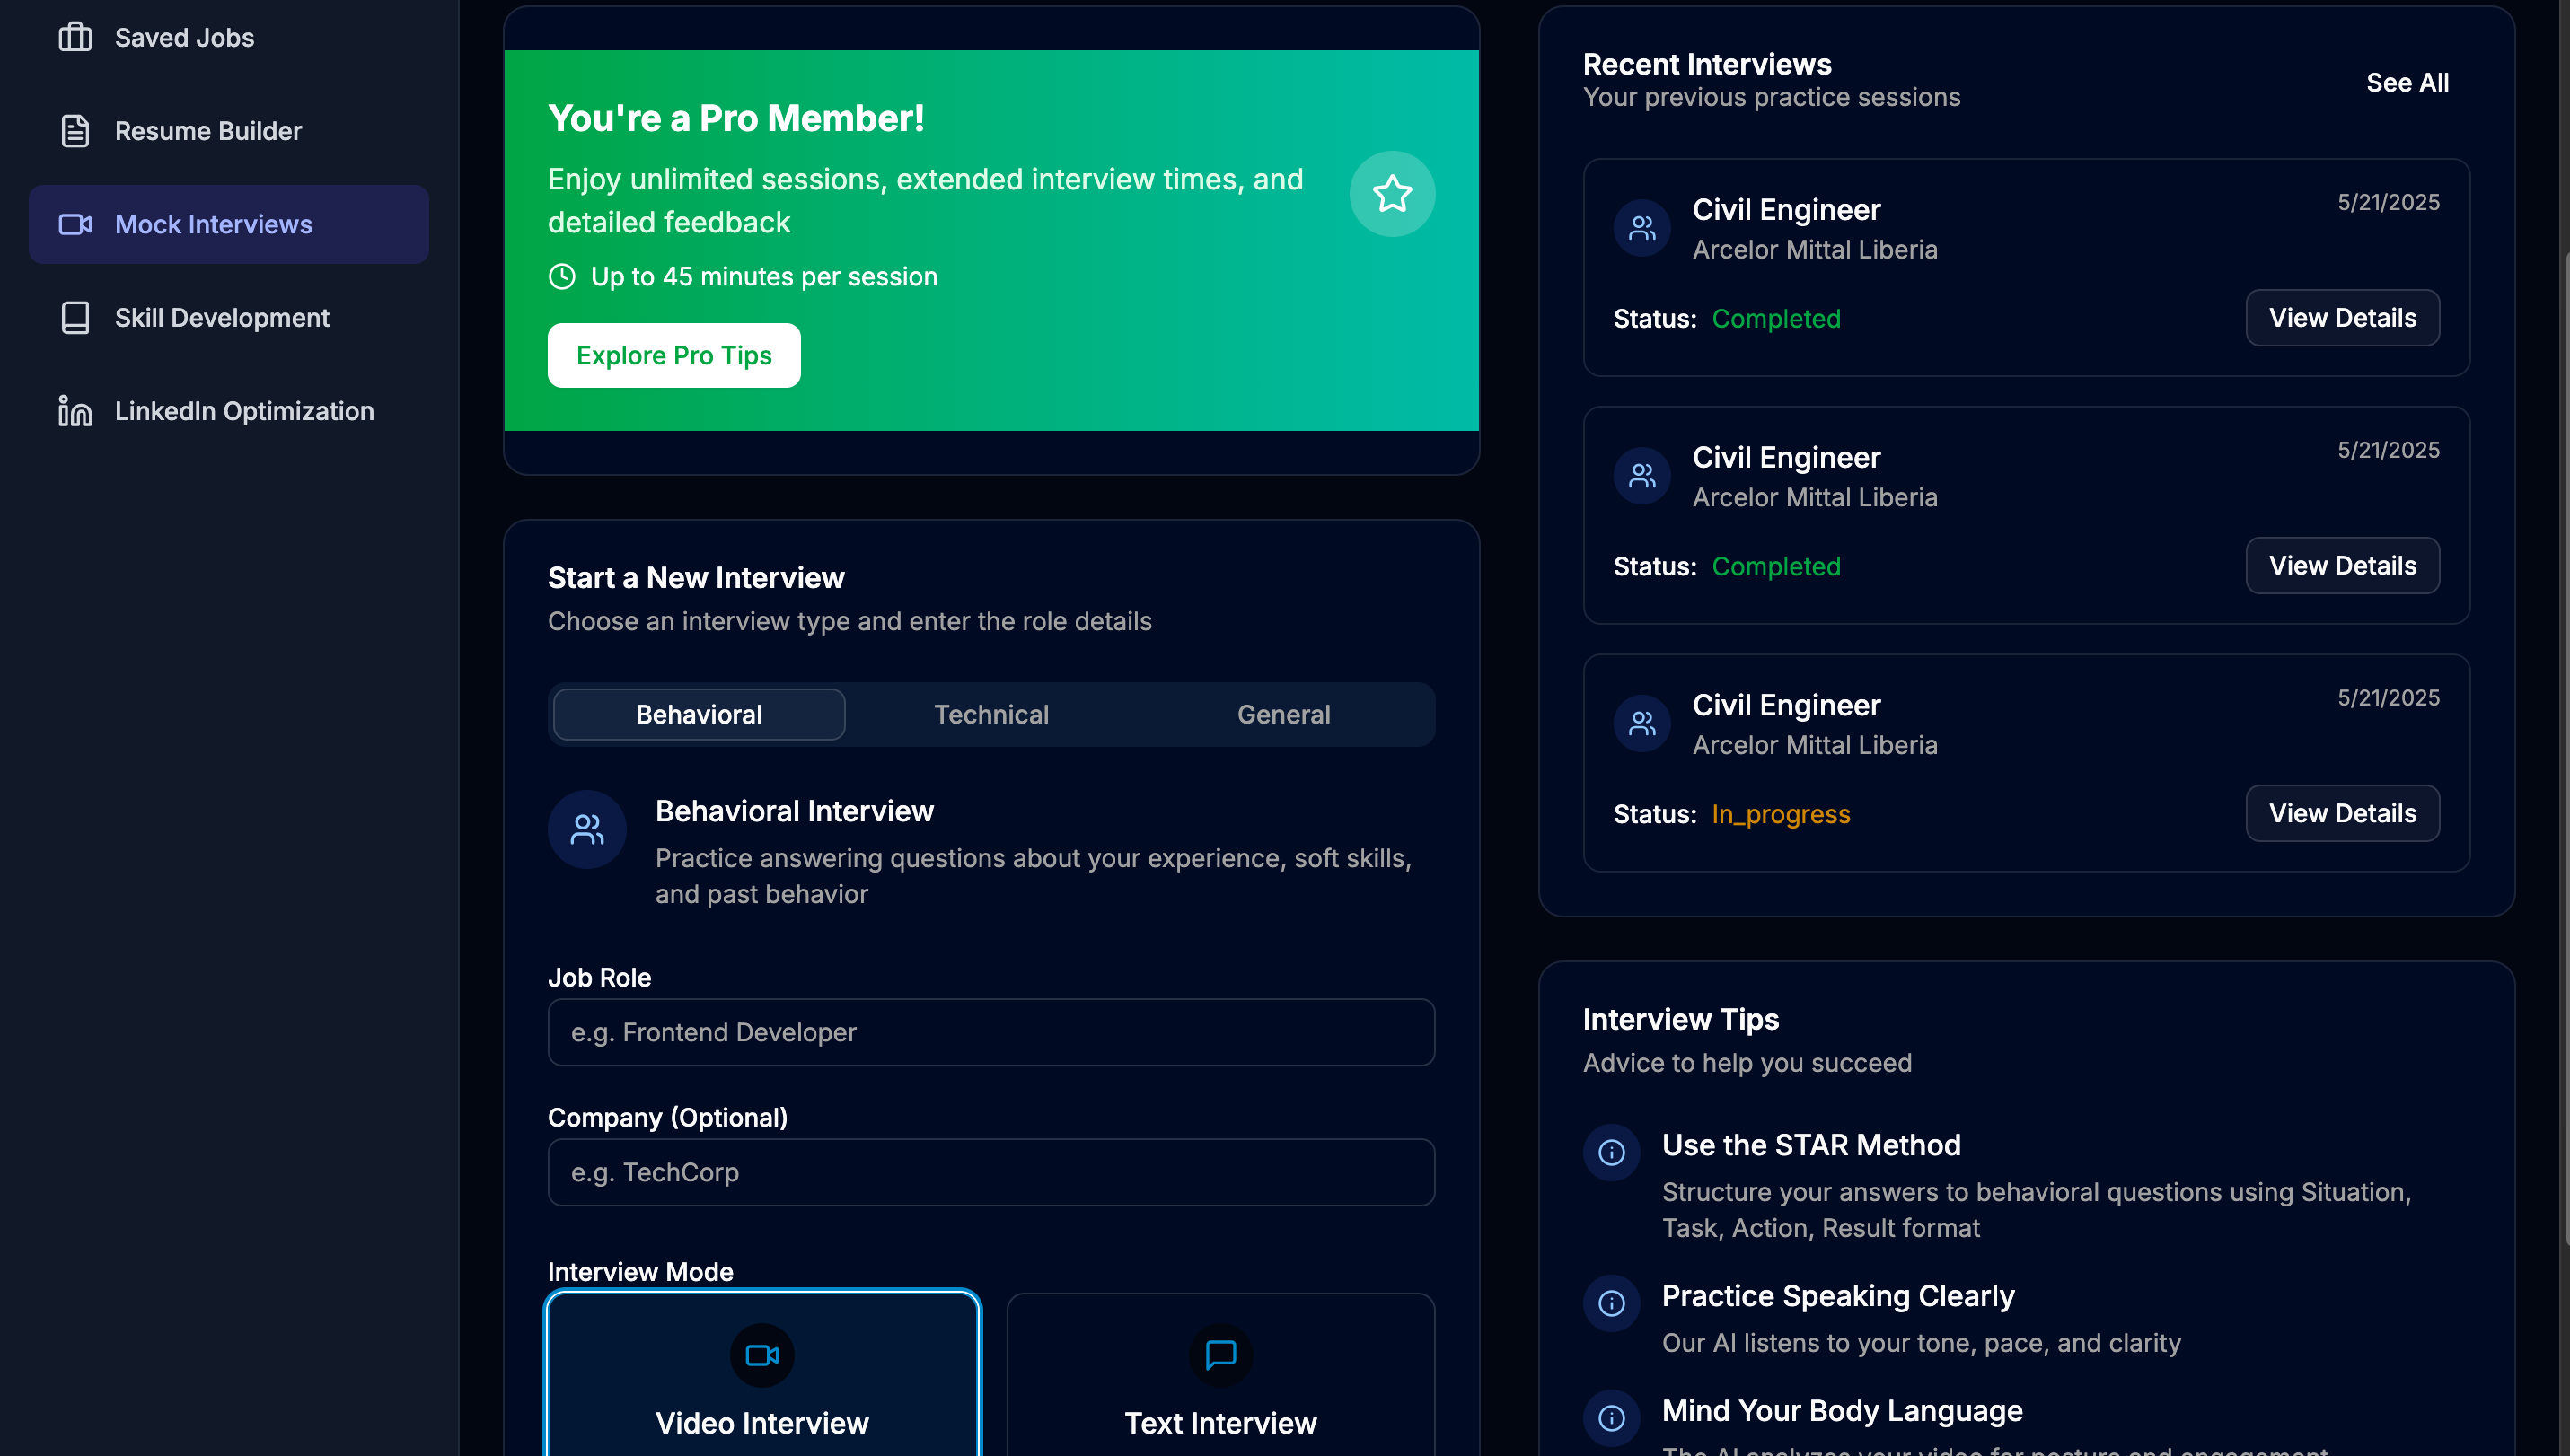The height and width of the screenshot is (1456, 2570).
Task: Click the Explore Pro Tips button
Action: tap(673, 355)
